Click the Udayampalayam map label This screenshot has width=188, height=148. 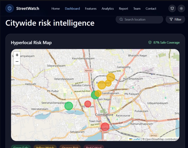[158, 103]
